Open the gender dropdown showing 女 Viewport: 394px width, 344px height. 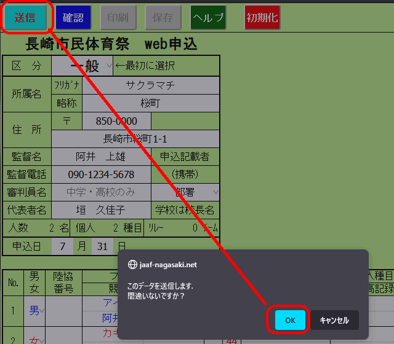34,336
